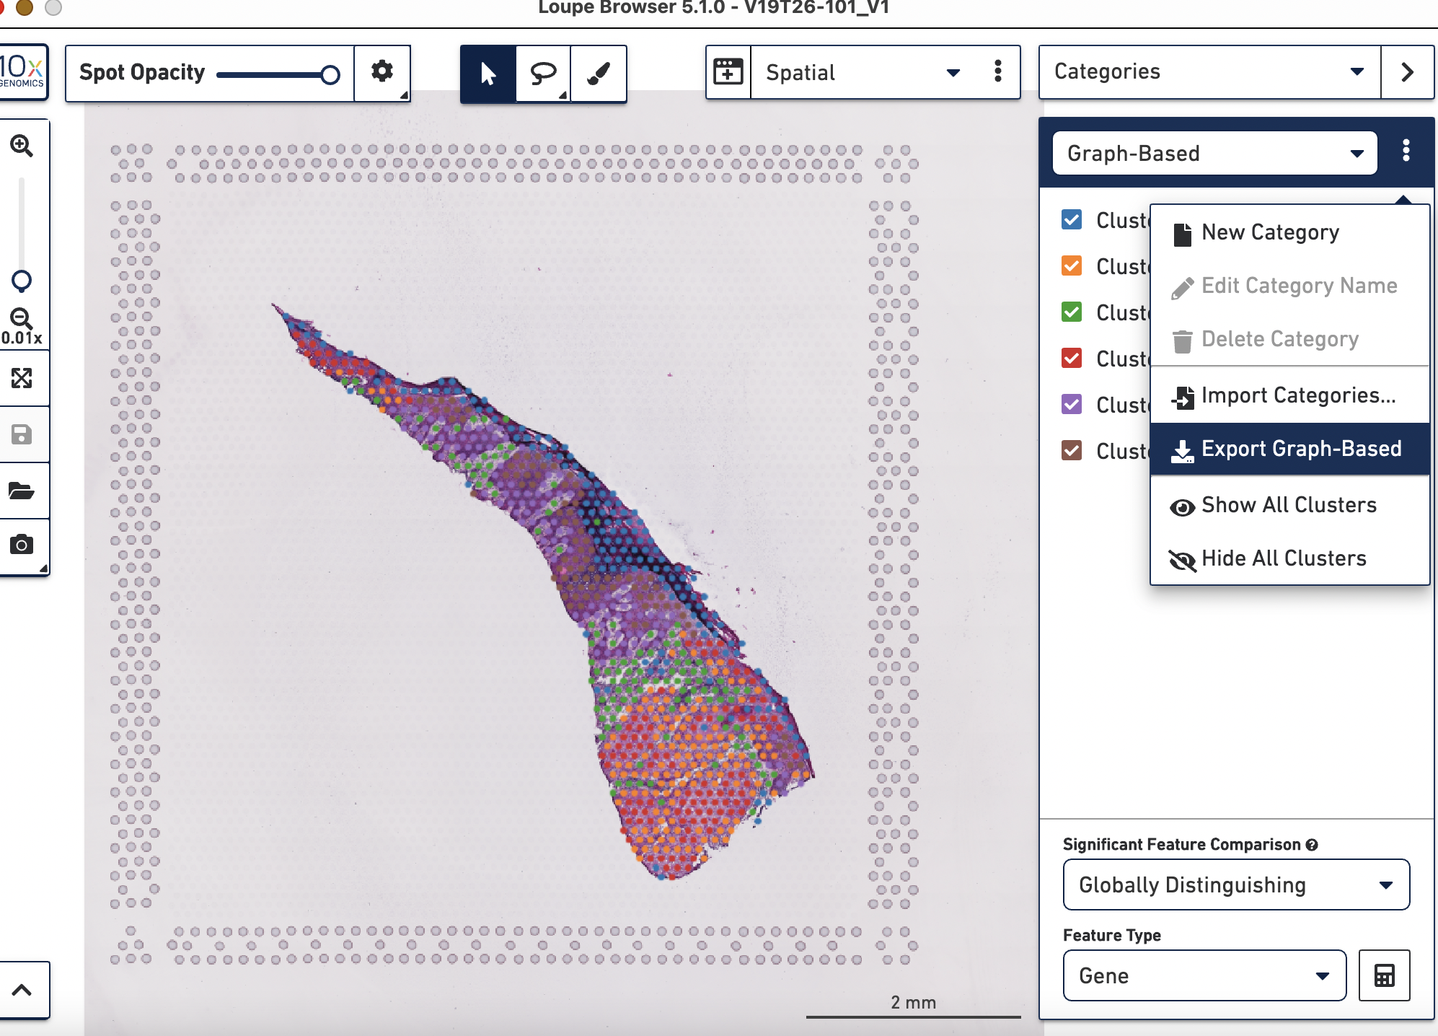Uncheck the blue cluster checkbox

tap(1072, 219)
